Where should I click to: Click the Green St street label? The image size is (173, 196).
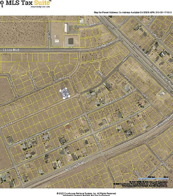pyautogui.click(x=49, y=36)
